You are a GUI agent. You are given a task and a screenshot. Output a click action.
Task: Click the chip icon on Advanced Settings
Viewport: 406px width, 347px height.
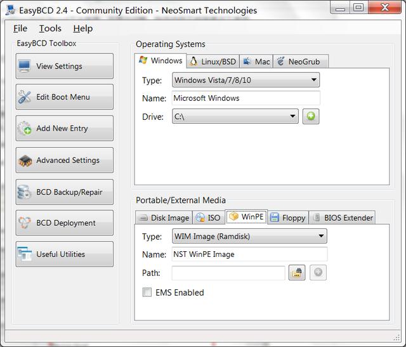[x=25, y=160]
